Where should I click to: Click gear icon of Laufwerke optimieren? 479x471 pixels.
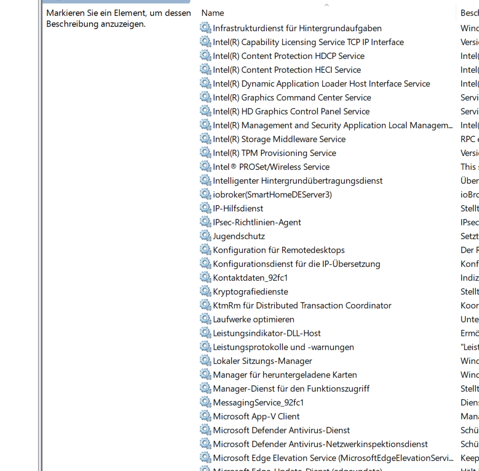point(205,319)
